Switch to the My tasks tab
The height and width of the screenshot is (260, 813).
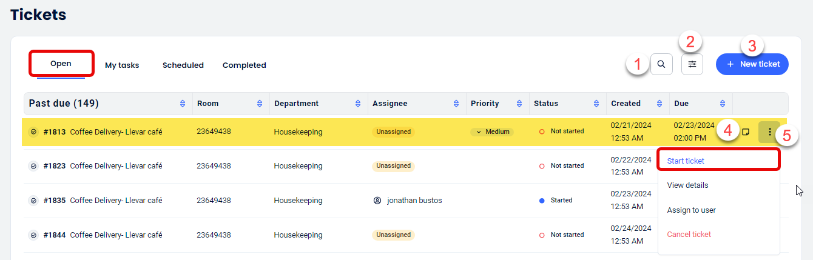pyautogui.click(x=122, y=65)
